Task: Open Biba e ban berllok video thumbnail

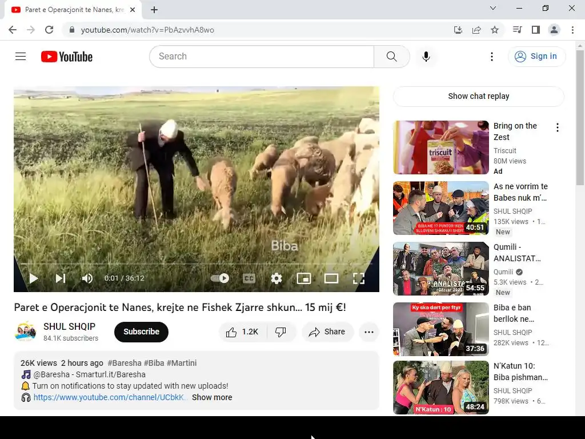Action: pos(440,329)
